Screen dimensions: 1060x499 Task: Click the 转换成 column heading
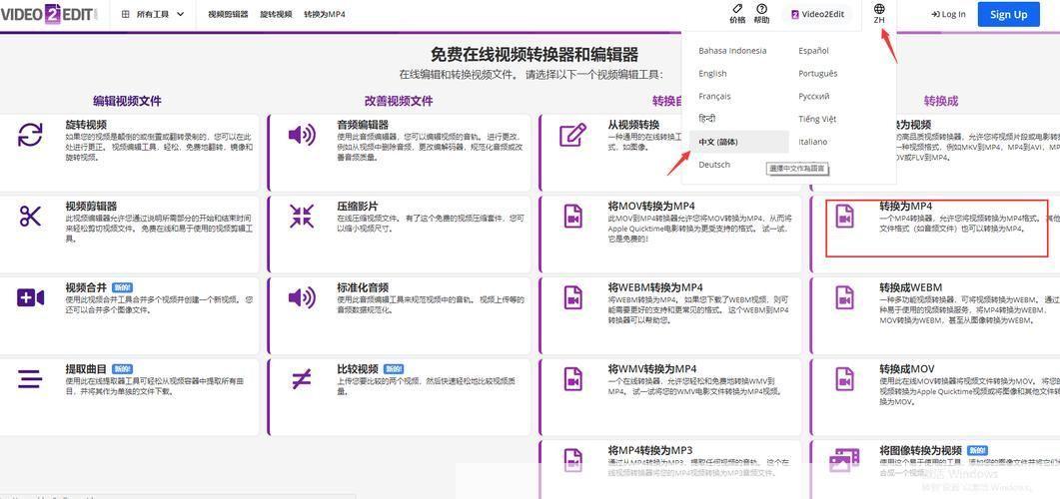[x=941, y=101]
